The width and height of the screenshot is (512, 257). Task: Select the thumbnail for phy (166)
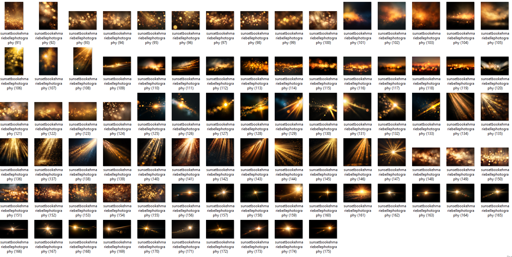tap(14, 229)
